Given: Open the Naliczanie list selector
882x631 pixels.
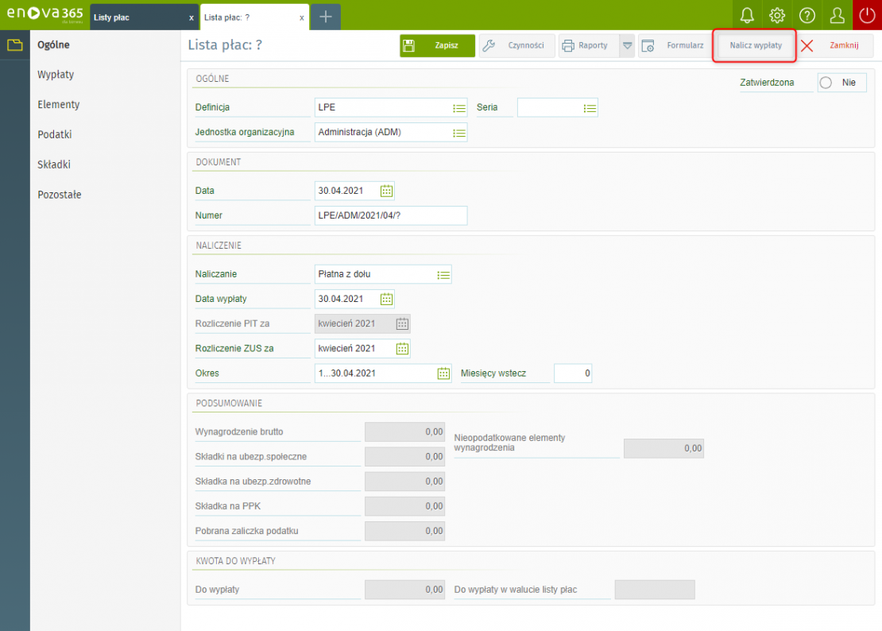Looking at the screenshot, I should [443, 274].
